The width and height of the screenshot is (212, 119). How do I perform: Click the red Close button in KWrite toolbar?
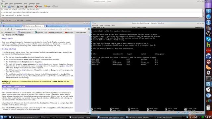click(x=38, y=6)
